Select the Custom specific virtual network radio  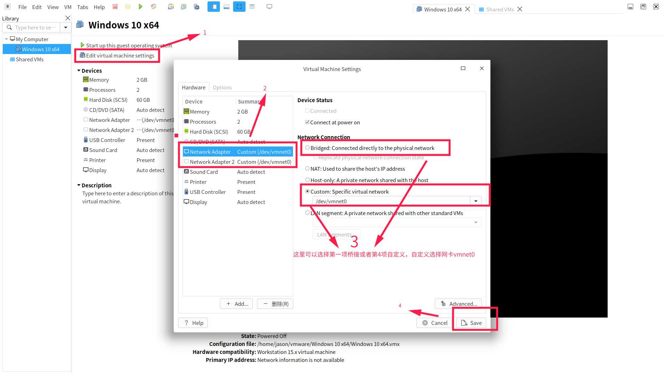[x=307, y=192]
